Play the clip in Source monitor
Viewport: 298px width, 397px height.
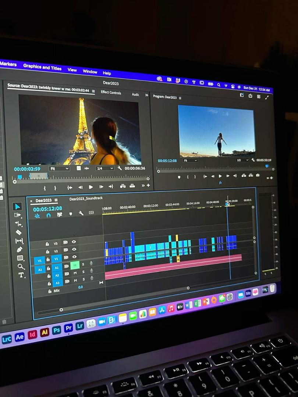coord(91,187)
